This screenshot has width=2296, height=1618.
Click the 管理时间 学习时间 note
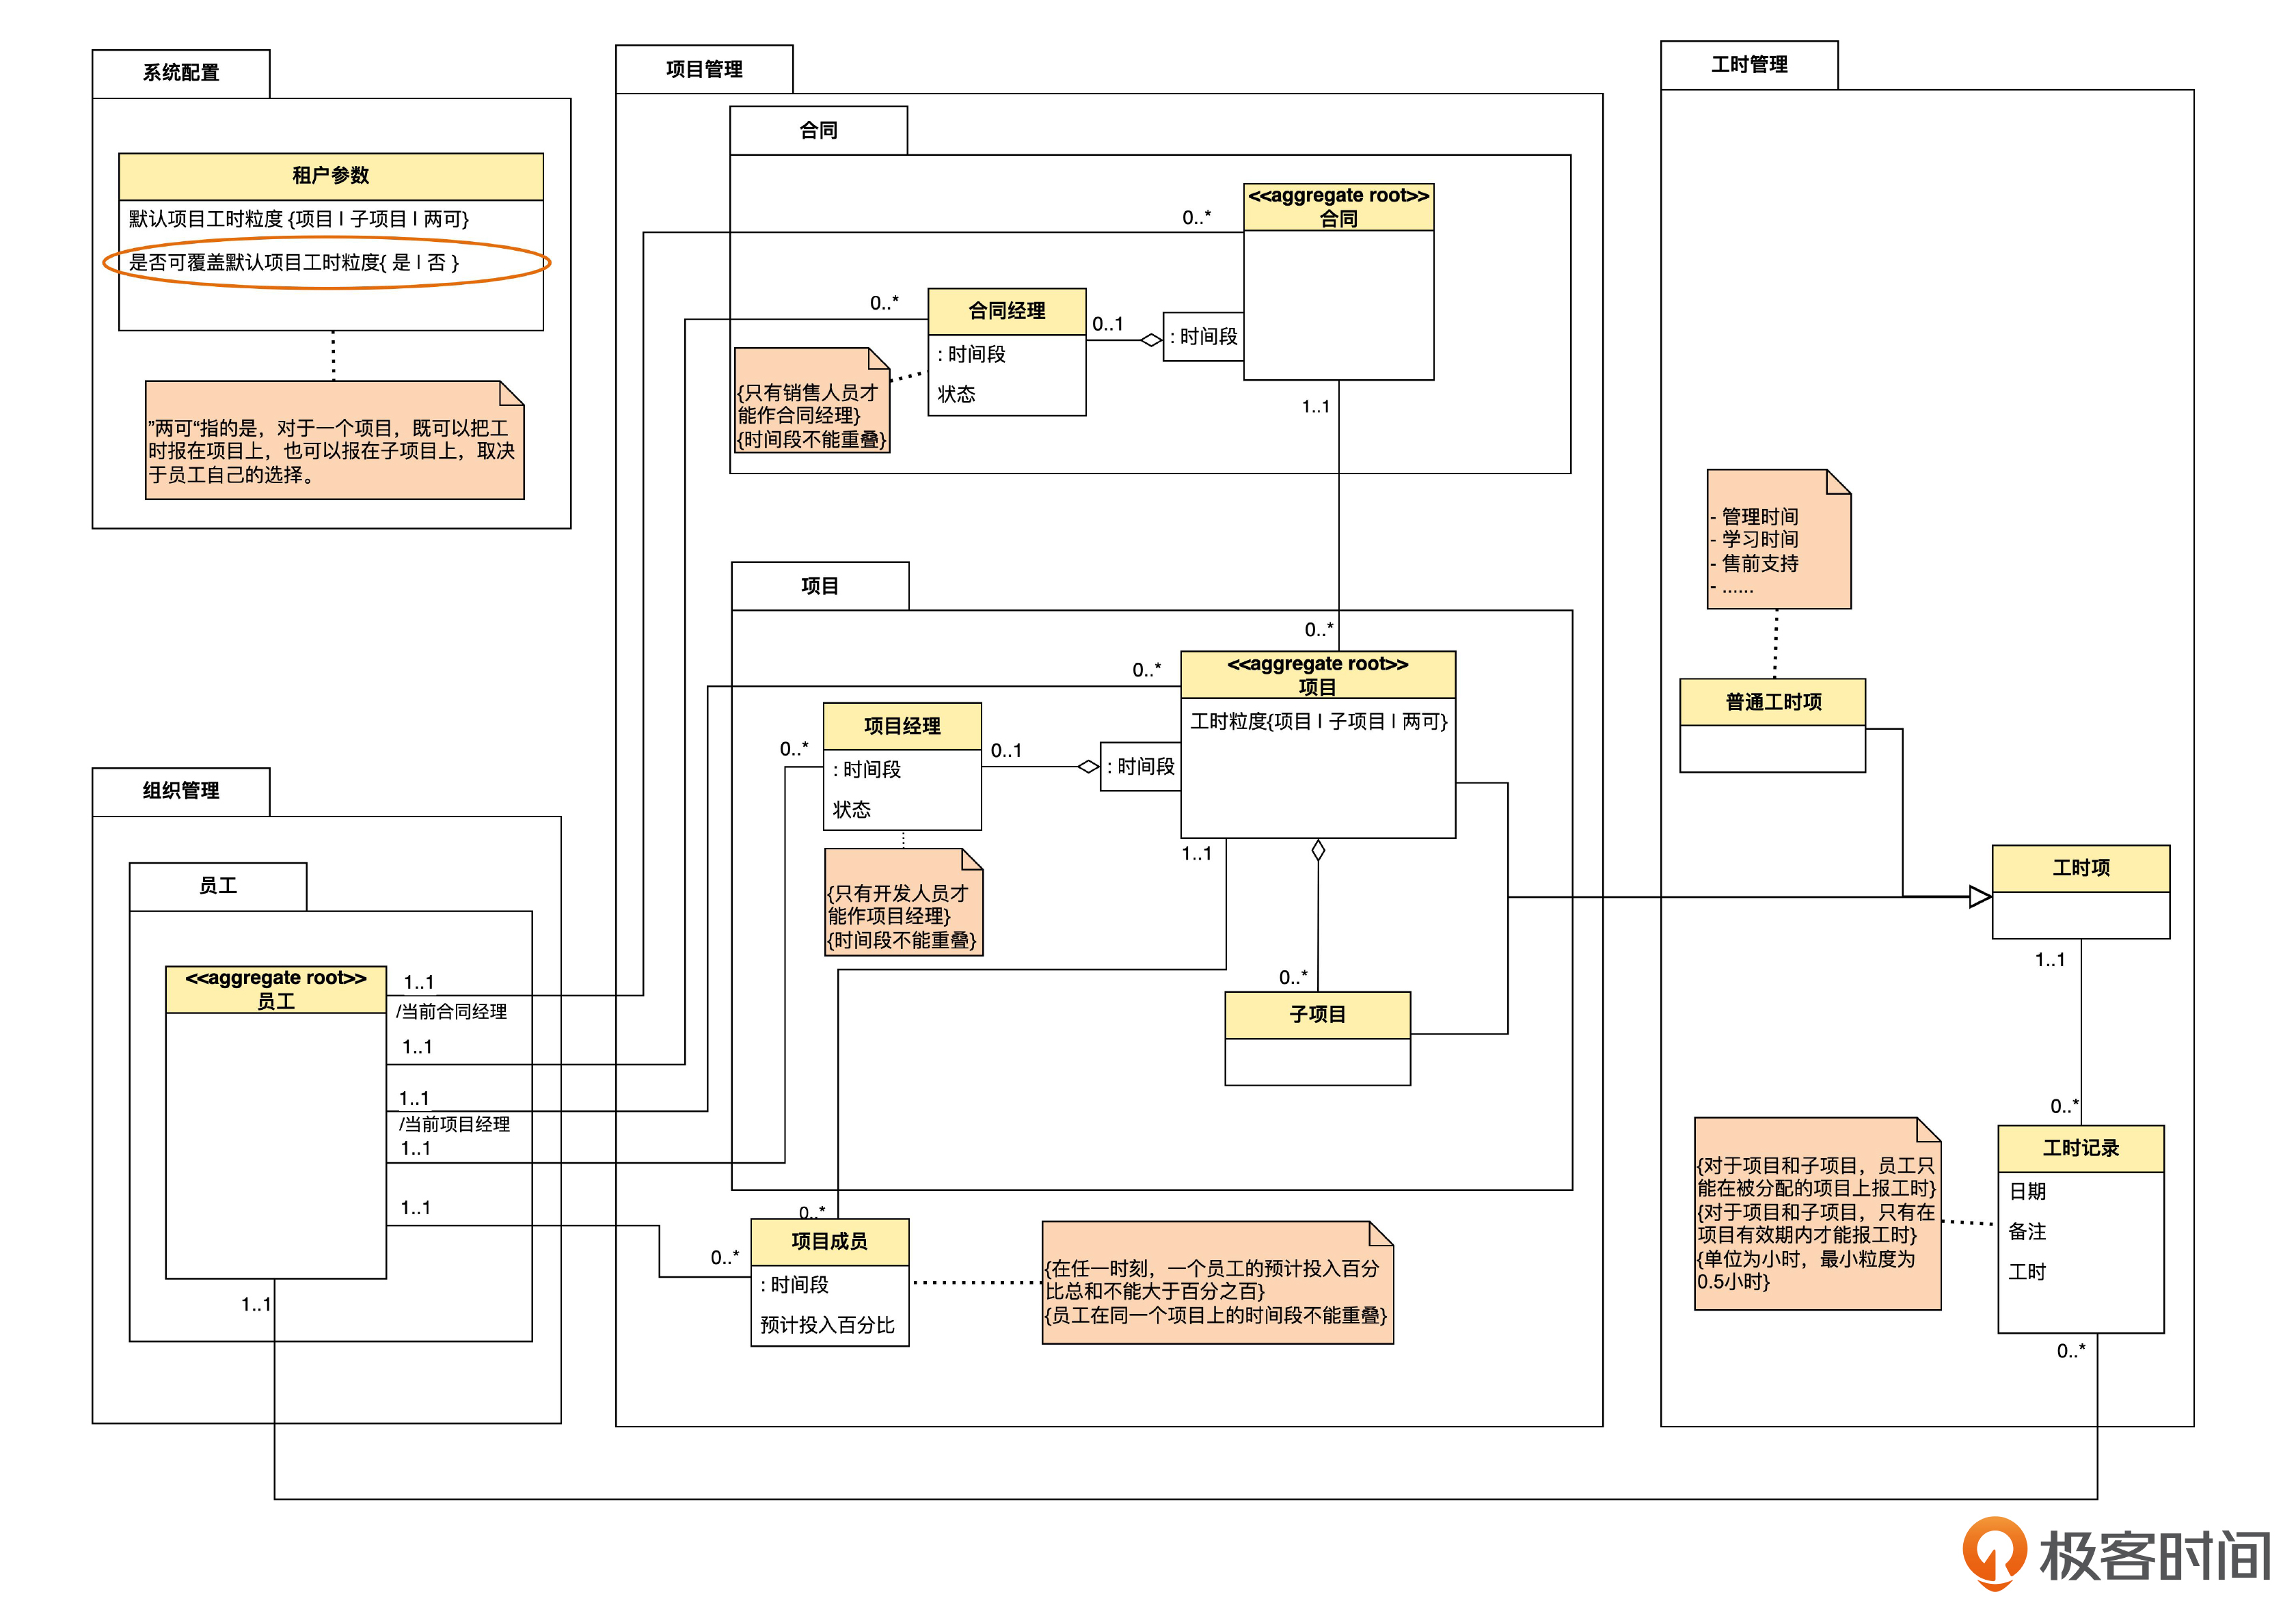[x=1778, y=540]
